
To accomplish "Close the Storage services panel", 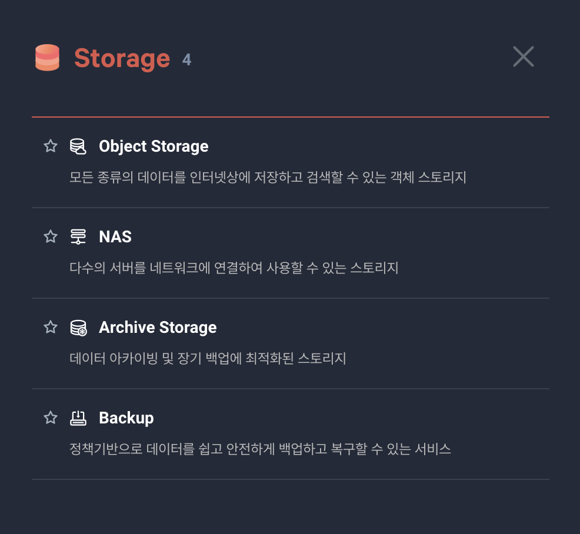I will (523, 56).
